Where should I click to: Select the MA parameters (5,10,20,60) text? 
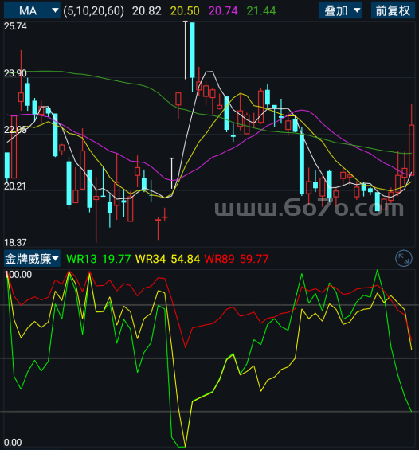click(93, 11)
